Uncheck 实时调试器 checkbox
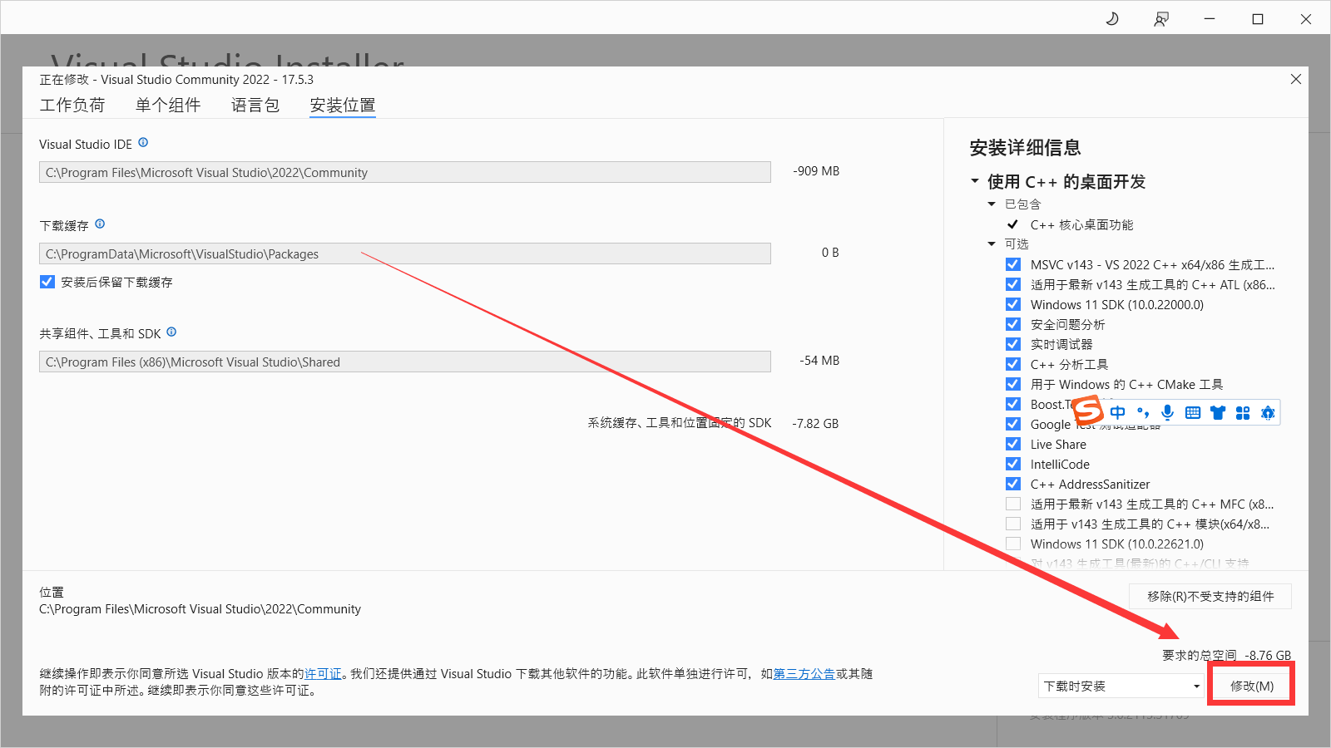Image resolution: width=1331 pixels, height=748 pixels. coord(1013,344)
